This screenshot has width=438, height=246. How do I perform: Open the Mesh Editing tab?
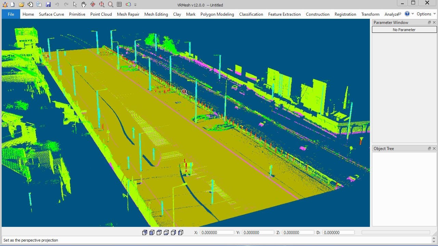click(x=156, y=14)
